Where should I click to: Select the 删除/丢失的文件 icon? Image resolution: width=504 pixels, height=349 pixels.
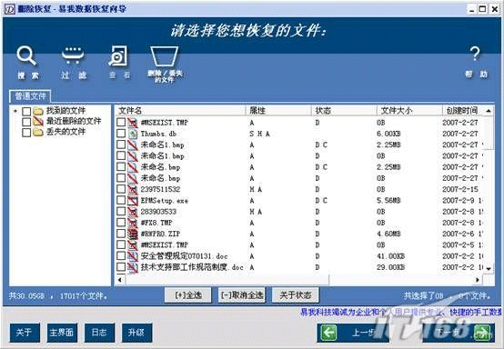(165, 56)
